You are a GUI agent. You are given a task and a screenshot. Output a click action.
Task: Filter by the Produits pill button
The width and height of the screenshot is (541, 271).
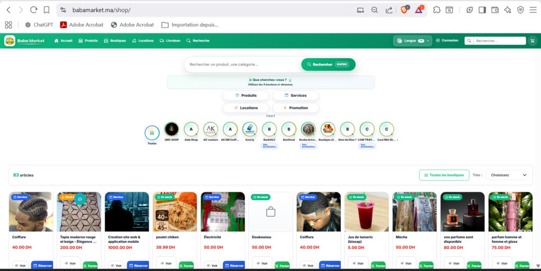(246, 96)
